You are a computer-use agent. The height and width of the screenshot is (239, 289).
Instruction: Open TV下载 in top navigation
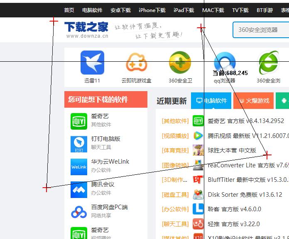(240, 10)
